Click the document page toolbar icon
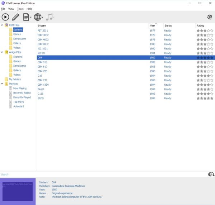 coord(26,17)
